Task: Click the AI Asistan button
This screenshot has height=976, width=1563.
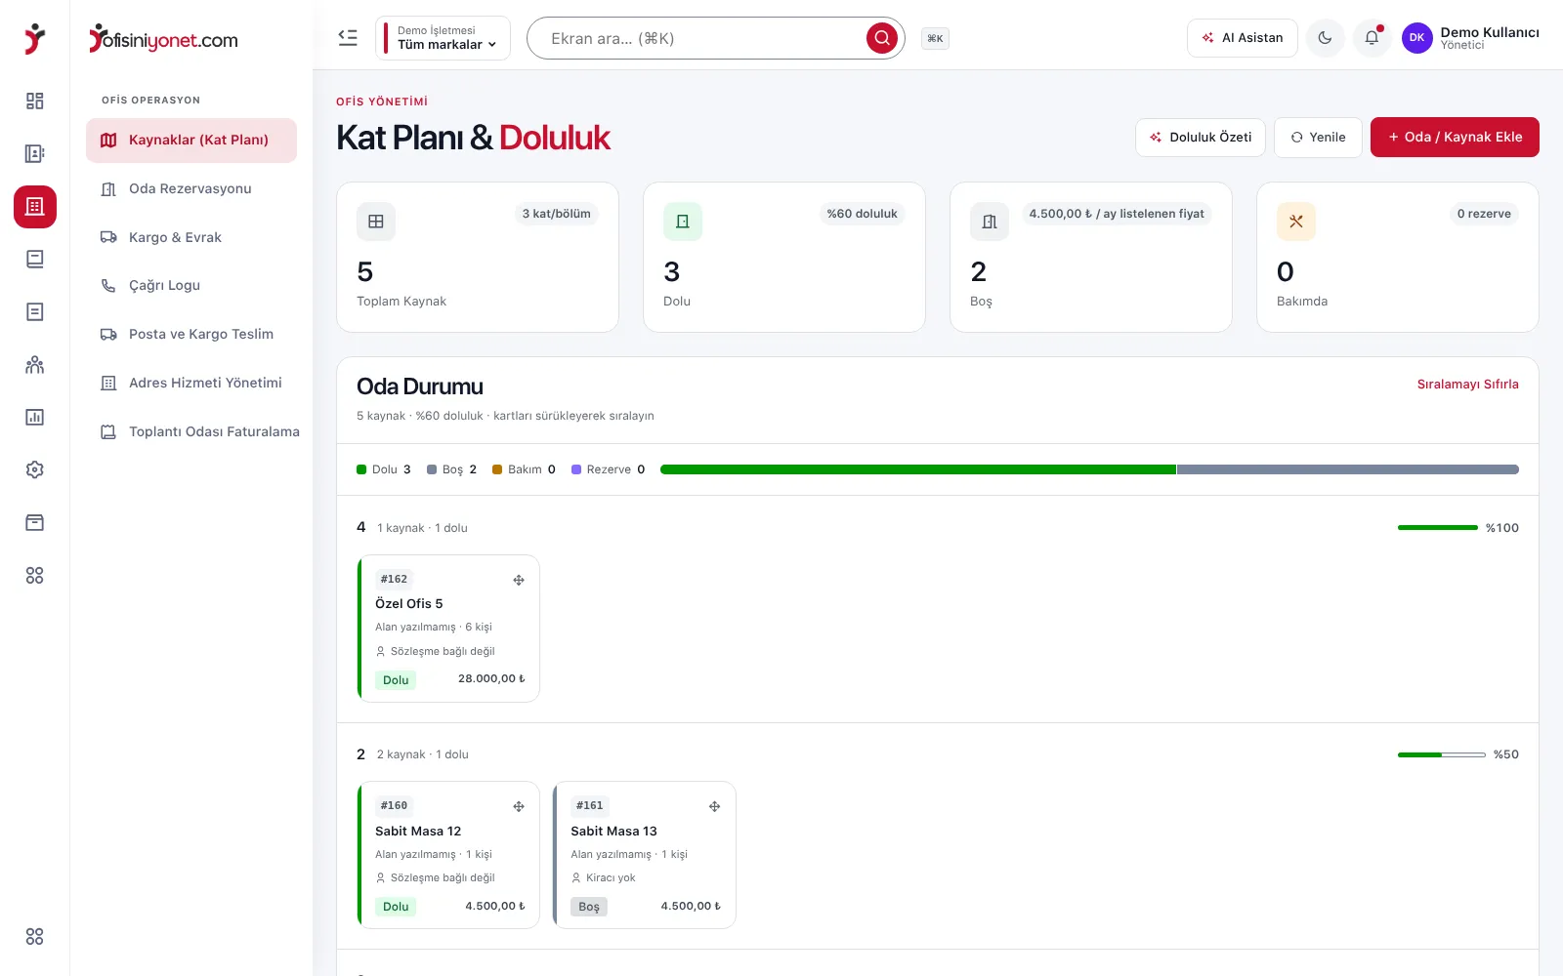Action: [x=1243, y=38]
